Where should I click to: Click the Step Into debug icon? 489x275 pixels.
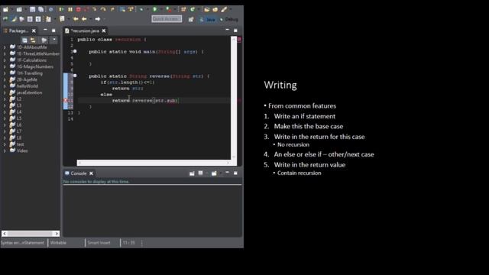coord(94,9)
